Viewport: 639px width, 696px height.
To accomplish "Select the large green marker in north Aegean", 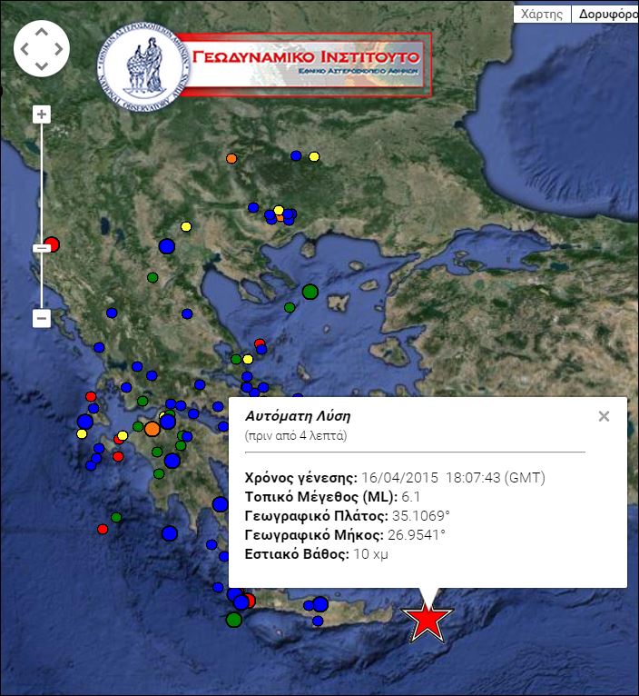I will [x=310, y=292].
